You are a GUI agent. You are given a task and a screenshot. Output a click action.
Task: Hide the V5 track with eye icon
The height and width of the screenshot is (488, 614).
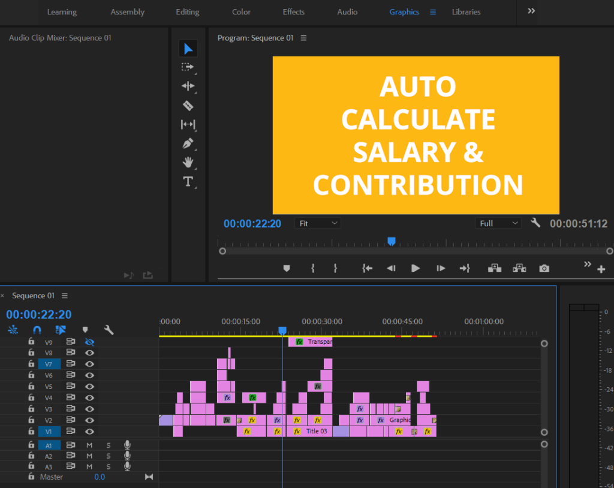[x=90, y=387]
